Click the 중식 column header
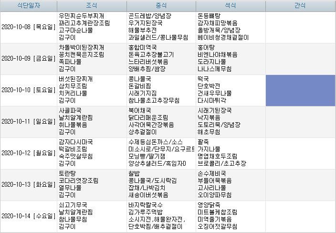Screen dimensions: 336x233 pos(161,6)
